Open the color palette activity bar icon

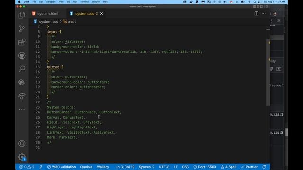click(22, 82)
